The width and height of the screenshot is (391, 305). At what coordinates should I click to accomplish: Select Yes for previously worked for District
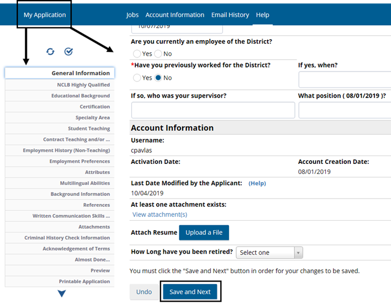click(x=137, y=78)
